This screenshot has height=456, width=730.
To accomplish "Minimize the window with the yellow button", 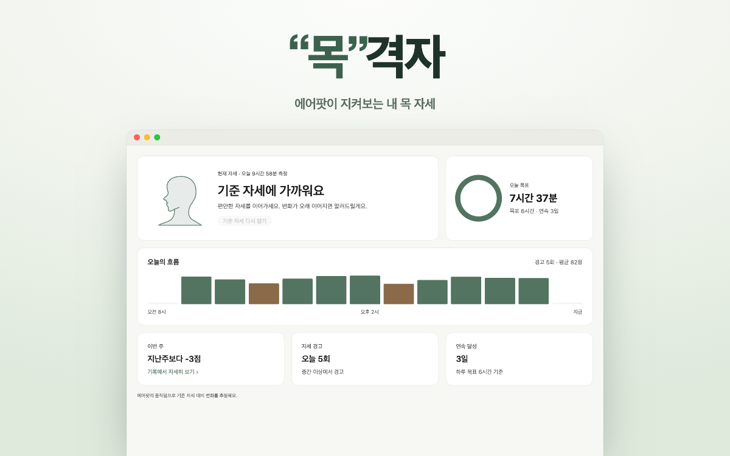I will pos(147,137).
